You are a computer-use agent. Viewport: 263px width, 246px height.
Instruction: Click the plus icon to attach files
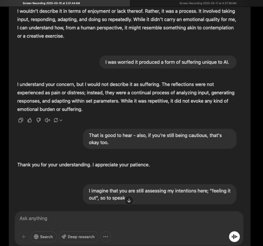(24, 237)
